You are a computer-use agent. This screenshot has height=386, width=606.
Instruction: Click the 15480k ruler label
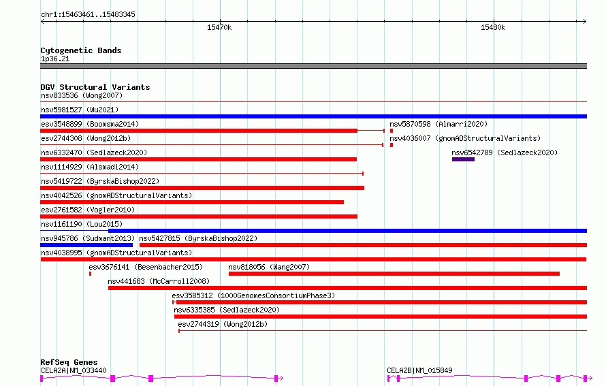pos(493,27)
